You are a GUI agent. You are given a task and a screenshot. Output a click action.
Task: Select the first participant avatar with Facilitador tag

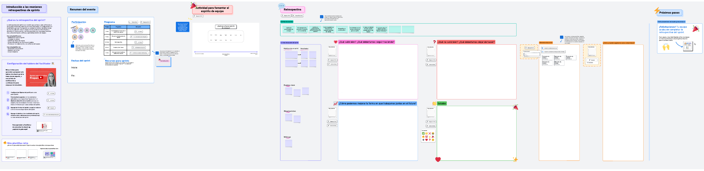[x=75, y=30]
